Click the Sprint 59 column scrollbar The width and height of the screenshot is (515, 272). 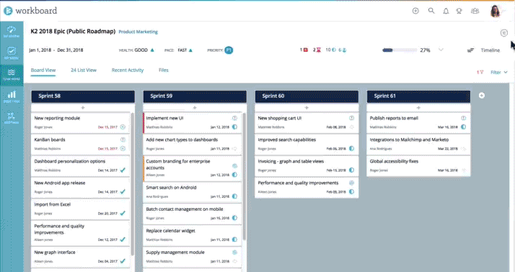pos(244,177)
